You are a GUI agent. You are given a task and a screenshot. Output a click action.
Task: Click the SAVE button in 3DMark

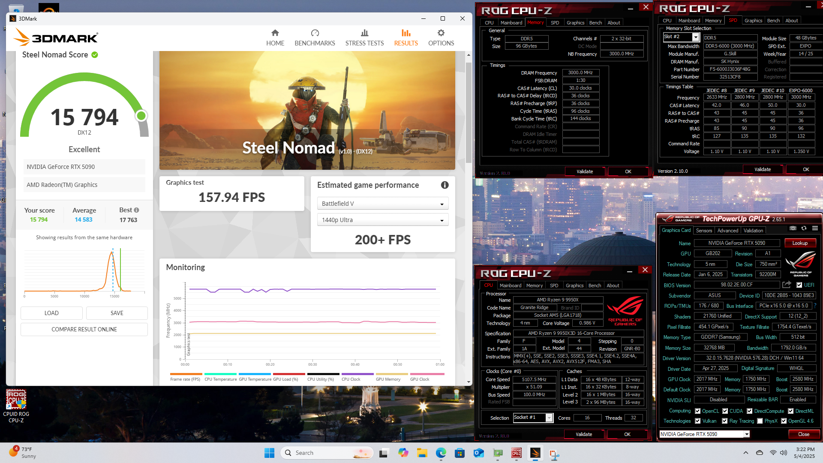(117, 313)
